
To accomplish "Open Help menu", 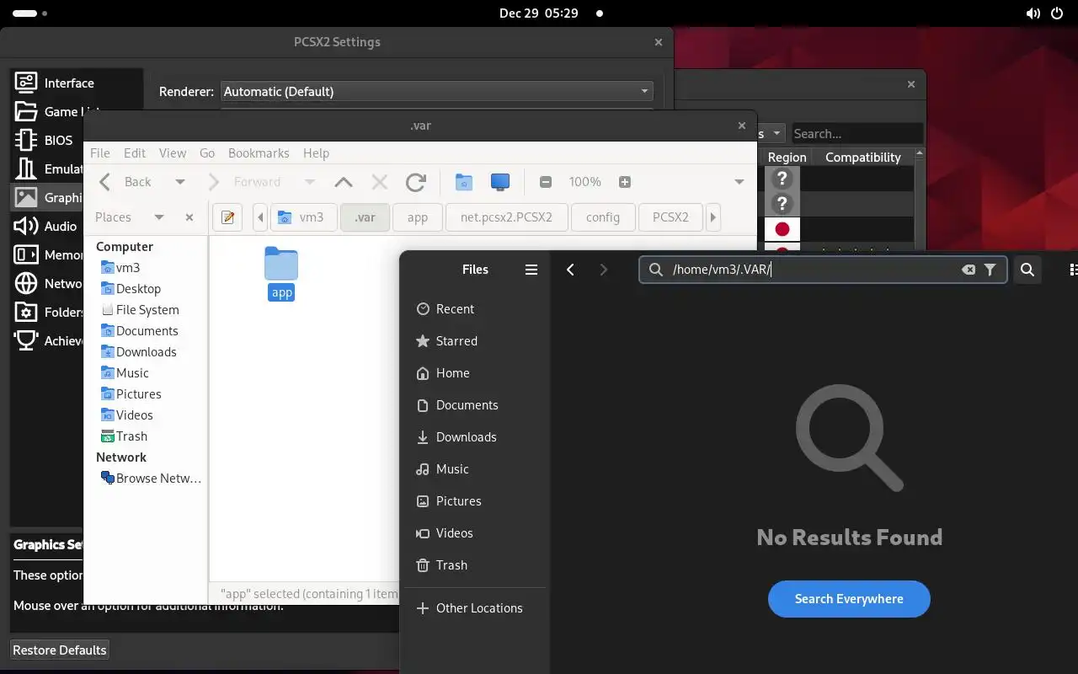I will coord(316,153).
